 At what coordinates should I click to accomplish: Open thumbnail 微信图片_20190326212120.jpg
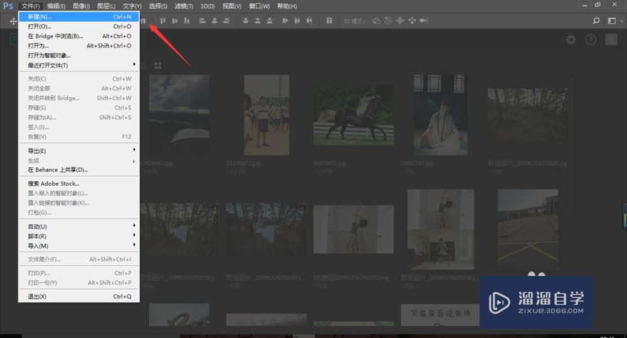(x=527, y=115)
